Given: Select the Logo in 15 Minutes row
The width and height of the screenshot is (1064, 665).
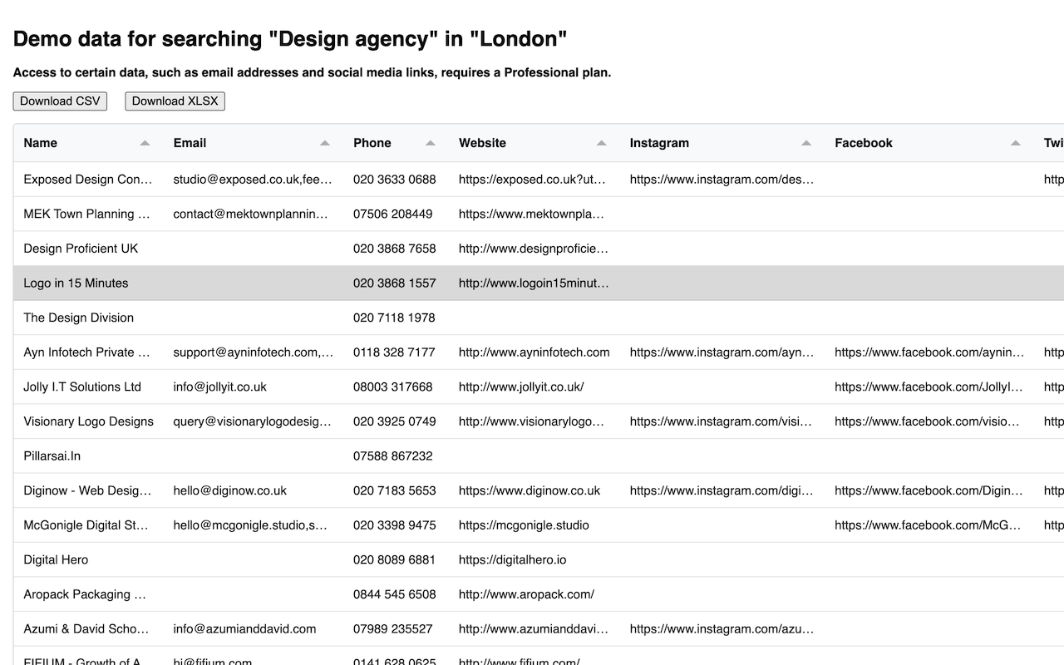Looking at the screenshot, I should point(76,283).
